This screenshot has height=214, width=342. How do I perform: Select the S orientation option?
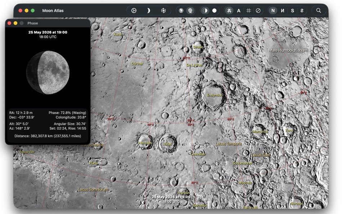(x=292, y=10)
